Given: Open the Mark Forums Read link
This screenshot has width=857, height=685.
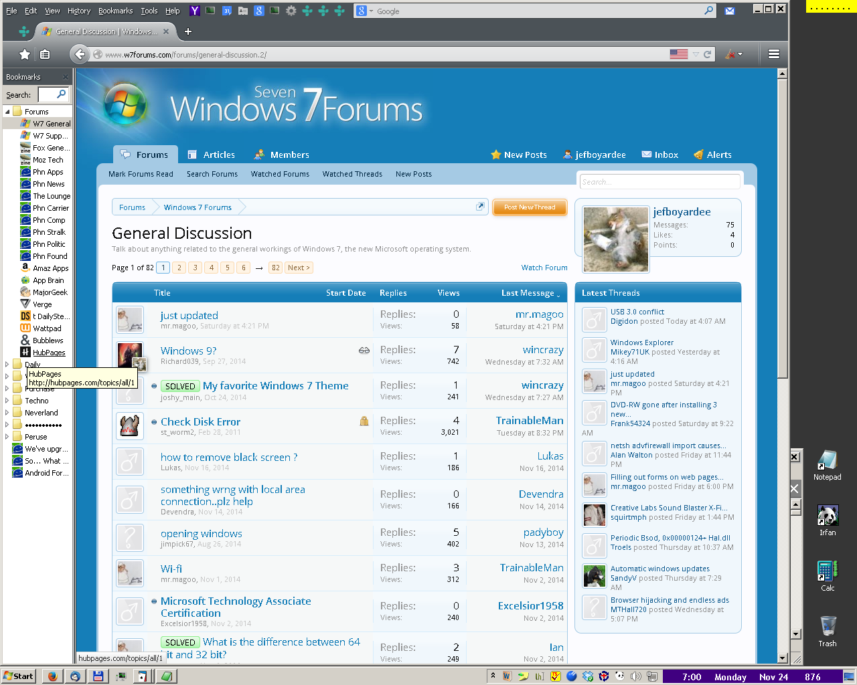Looking at the screenshot, I should [141, 174].
